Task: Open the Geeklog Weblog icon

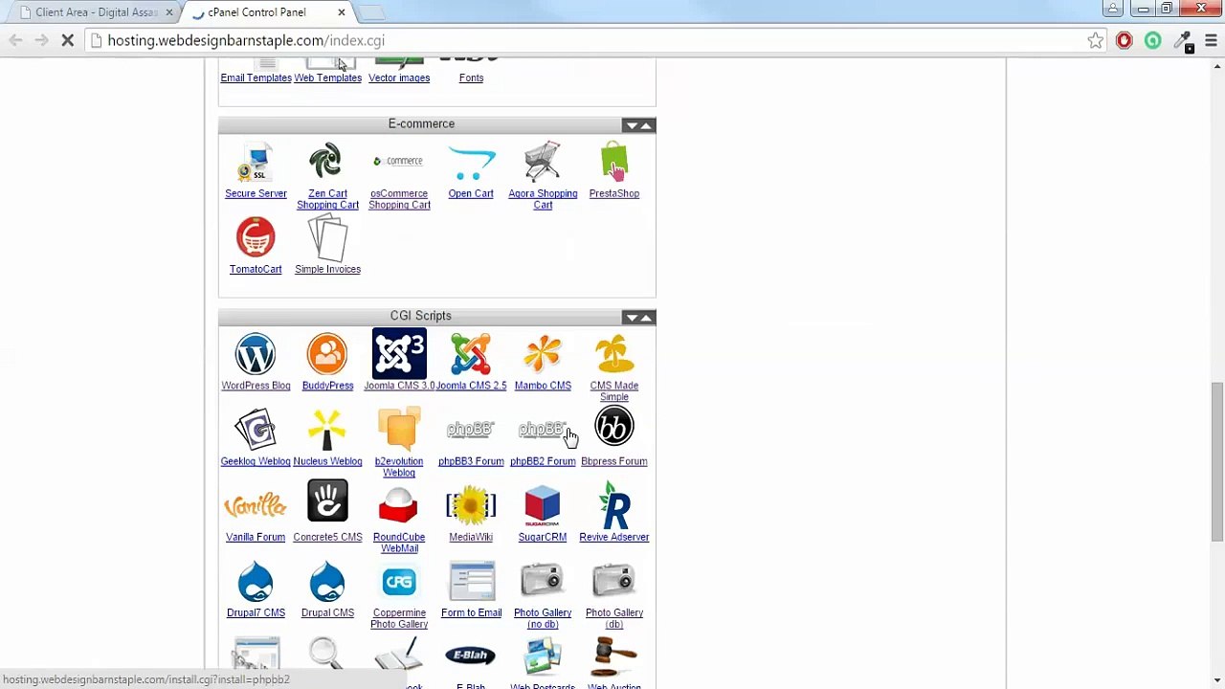Action: click(x=256, y=430)
